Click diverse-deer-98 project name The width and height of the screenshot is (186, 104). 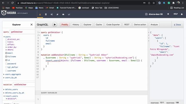(x=155, y=14)
